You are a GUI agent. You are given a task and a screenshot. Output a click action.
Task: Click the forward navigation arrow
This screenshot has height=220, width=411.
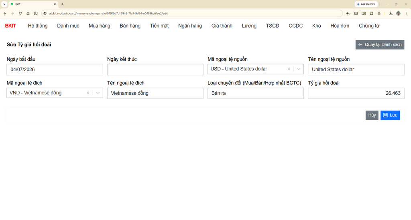[x=12, y=13]
